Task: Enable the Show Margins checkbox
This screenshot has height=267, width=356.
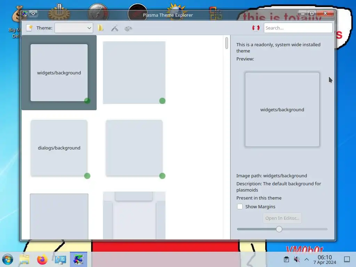Action: point(240,207)
